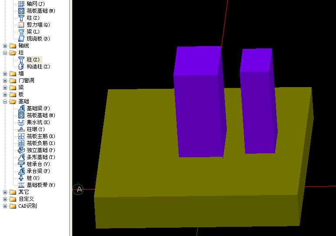The width and height of the screenshot is (336, 236).
Task: Collapse the 基础 folder node
Action: tap(5, 101)
